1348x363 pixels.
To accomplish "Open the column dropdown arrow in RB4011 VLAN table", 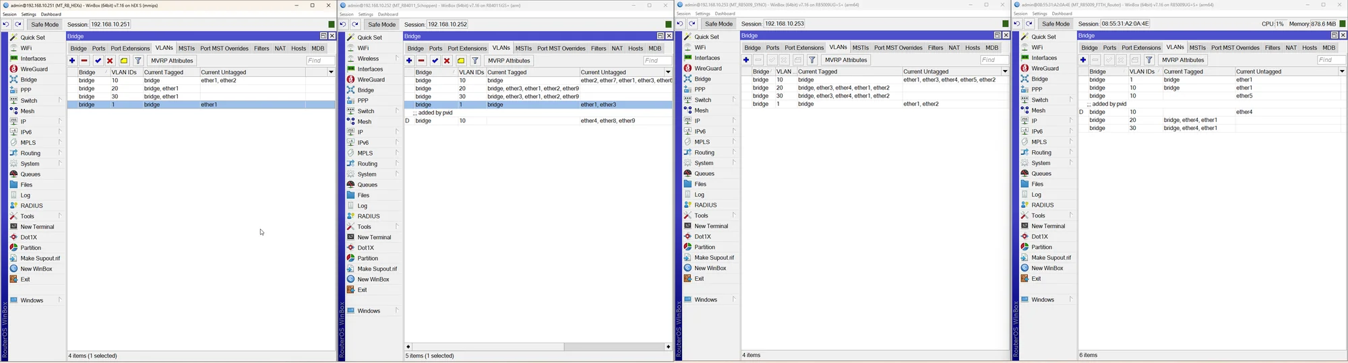I will 668,72.
